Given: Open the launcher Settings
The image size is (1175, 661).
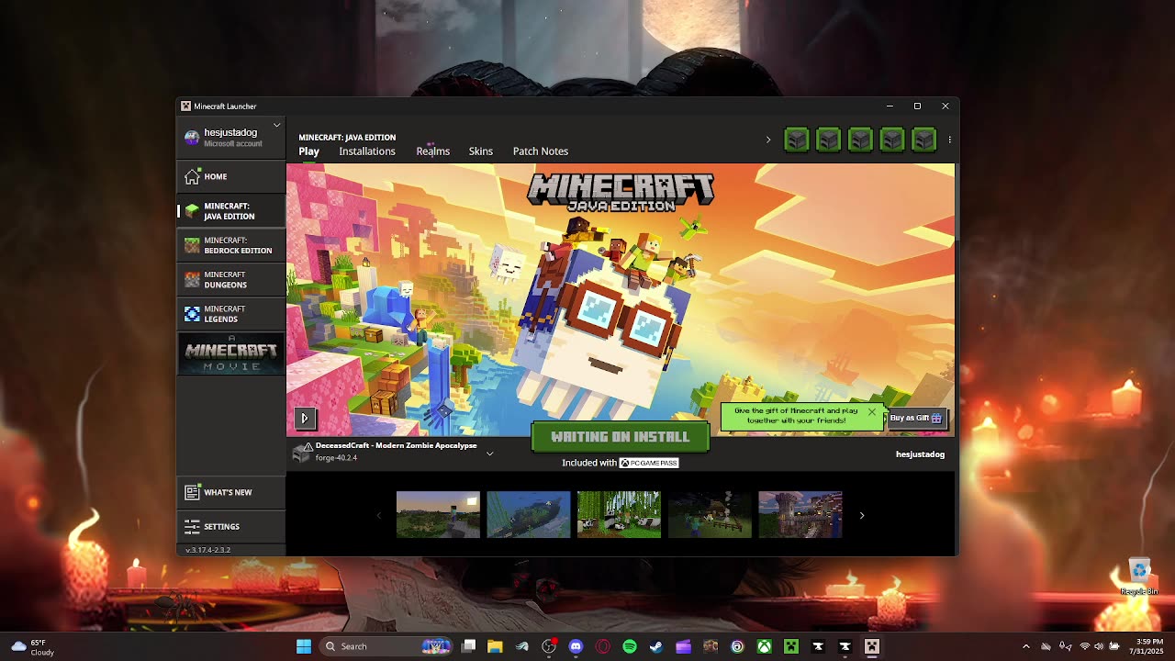Looking at the screenshot, I should pyautogui.click(x=231, y=526).
